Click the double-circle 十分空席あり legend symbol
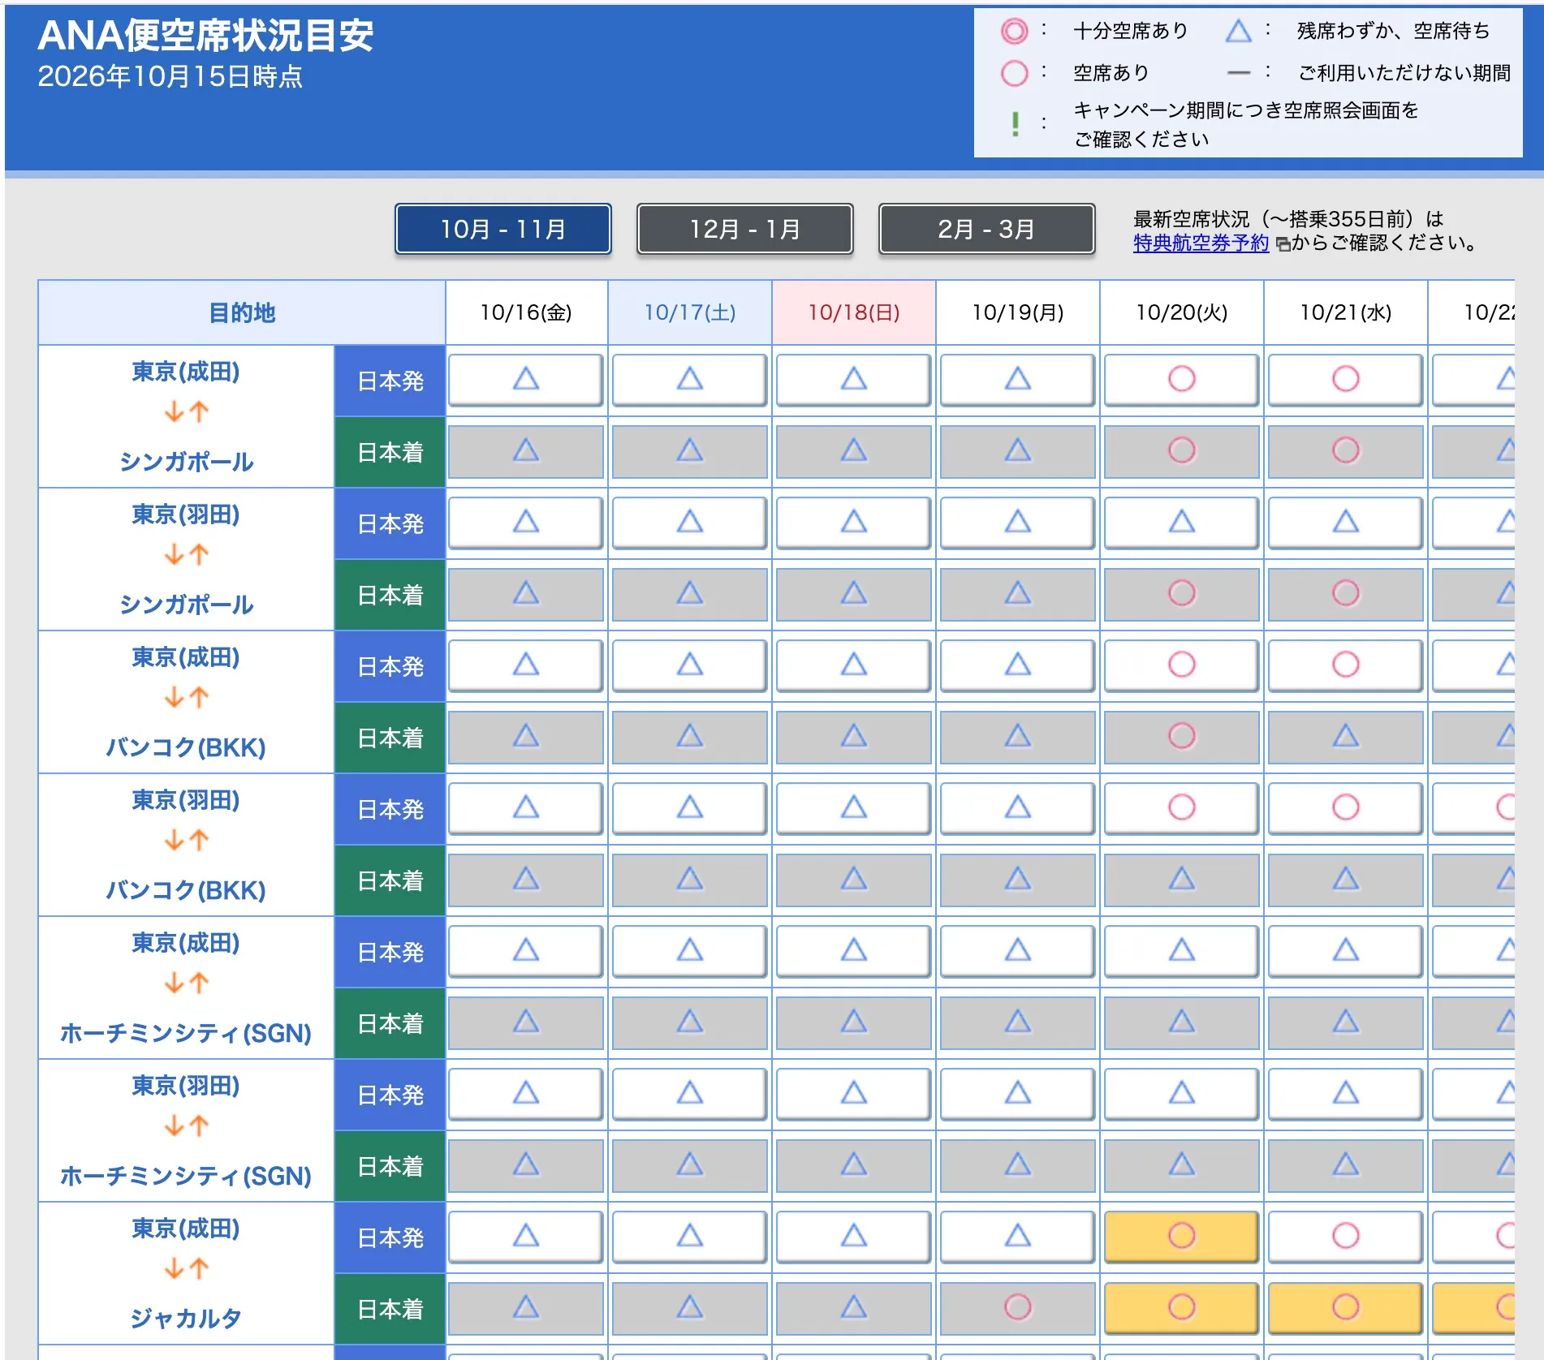The width and height of the screenshot is (1544, 1360). click(1014, 31)
